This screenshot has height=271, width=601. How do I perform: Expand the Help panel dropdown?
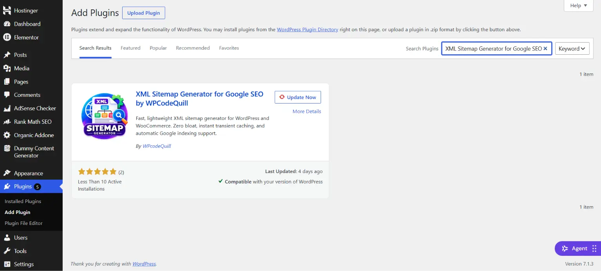579,5
